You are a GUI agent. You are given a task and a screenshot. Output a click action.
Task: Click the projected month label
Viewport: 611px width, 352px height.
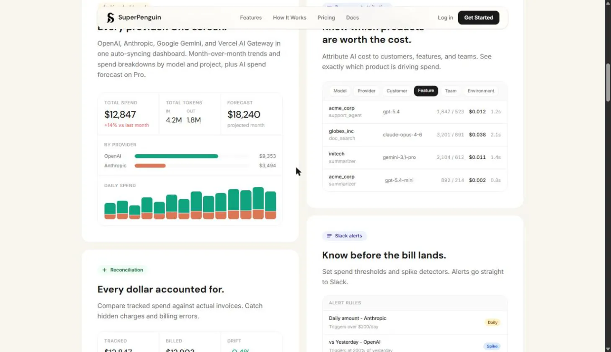[246, 125]
